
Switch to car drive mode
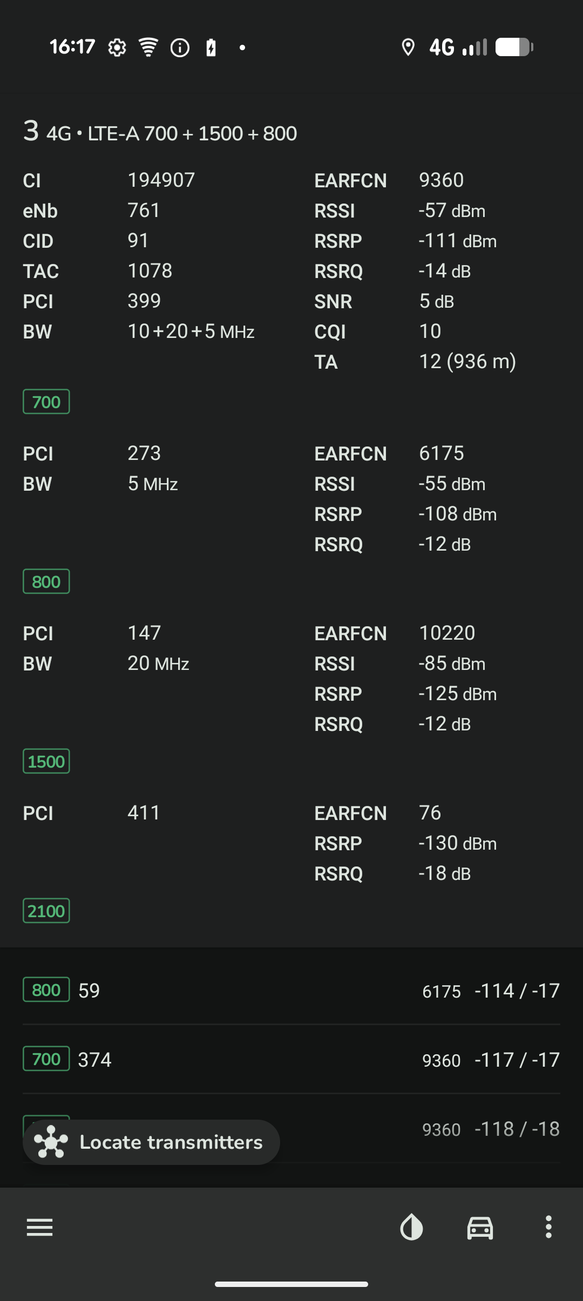(x=480, y=1228)
